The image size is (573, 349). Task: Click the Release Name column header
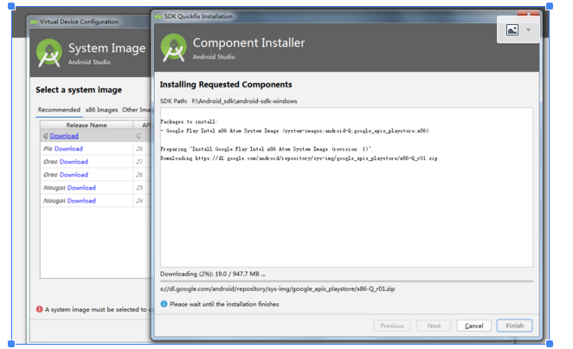pos(87,125)
